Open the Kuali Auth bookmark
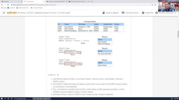Screen dimensions: 179x100 (11, 8)
